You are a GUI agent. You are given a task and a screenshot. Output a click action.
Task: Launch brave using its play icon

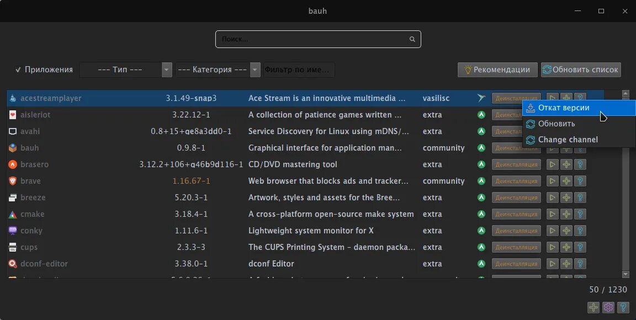tap(552, 181)
